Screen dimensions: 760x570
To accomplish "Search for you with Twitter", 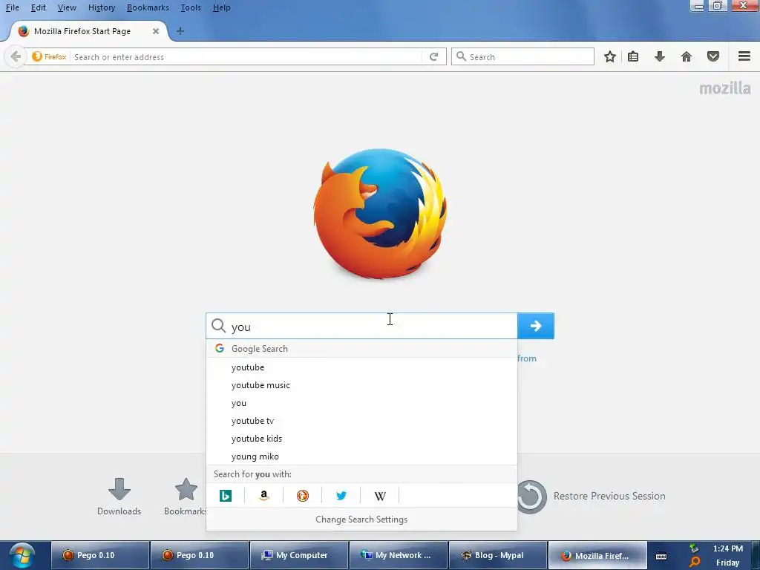I will (341, 495).
